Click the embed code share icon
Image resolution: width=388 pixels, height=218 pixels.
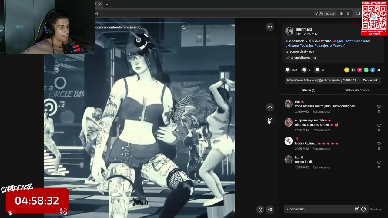coord(353,70)
